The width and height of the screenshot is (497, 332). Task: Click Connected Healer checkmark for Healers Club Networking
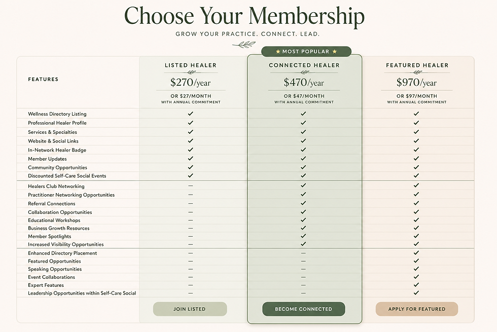coord(303,186)
